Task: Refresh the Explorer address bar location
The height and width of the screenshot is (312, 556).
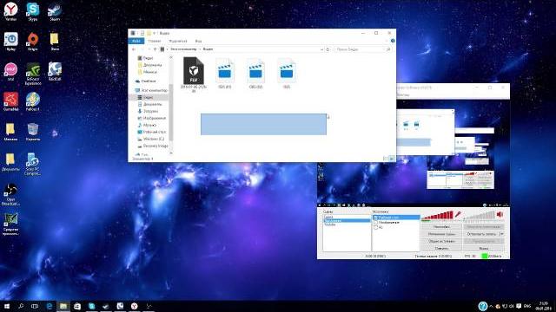Action: click(x=328, y=49)
